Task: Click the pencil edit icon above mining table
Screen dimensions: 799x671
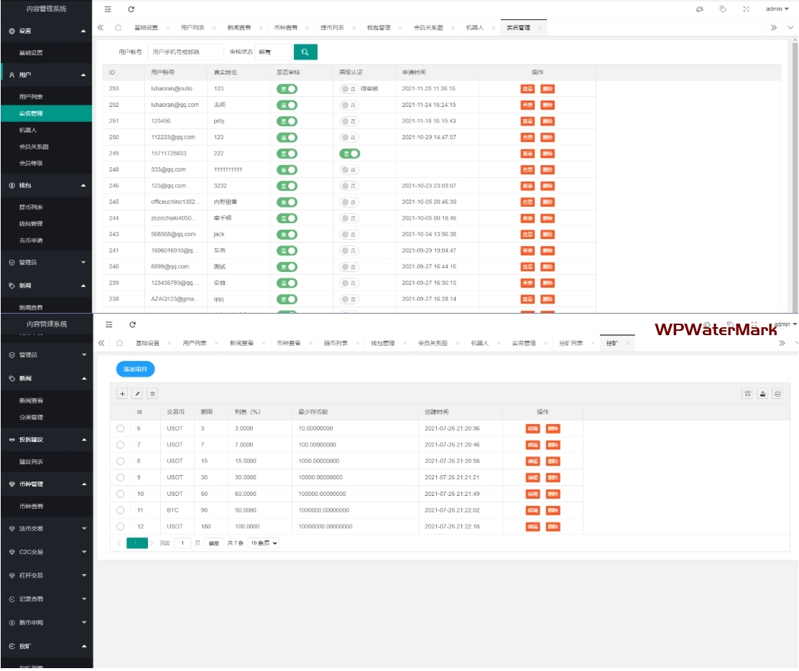Action: (137, 394)
